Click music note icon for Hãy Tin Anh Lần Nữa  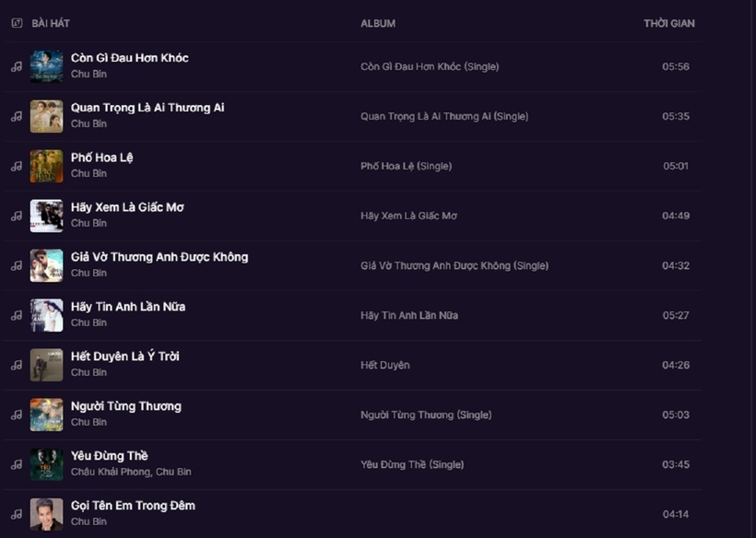pyautogui.click(x=17, y=315)
